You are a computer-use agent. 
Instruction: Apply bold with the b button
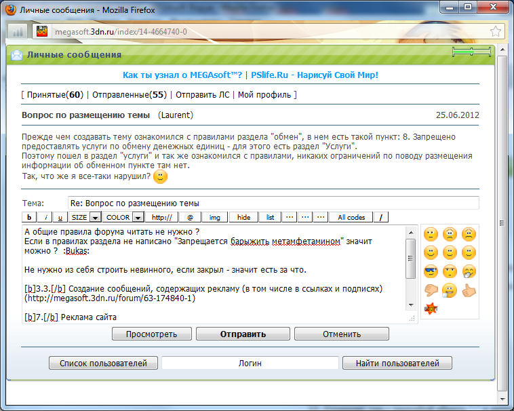29,217
